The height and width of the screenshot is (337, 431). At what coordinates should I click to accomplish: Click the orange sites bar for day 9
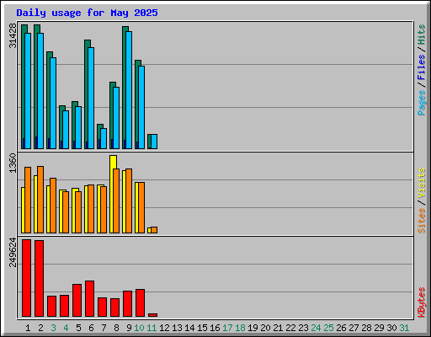[129, 201]
